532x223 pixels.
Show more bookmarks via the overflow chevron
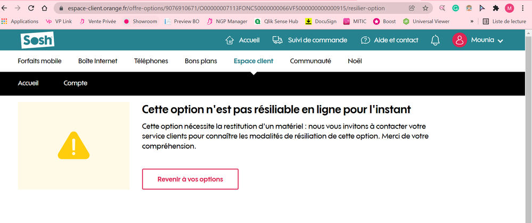(471, 21)
